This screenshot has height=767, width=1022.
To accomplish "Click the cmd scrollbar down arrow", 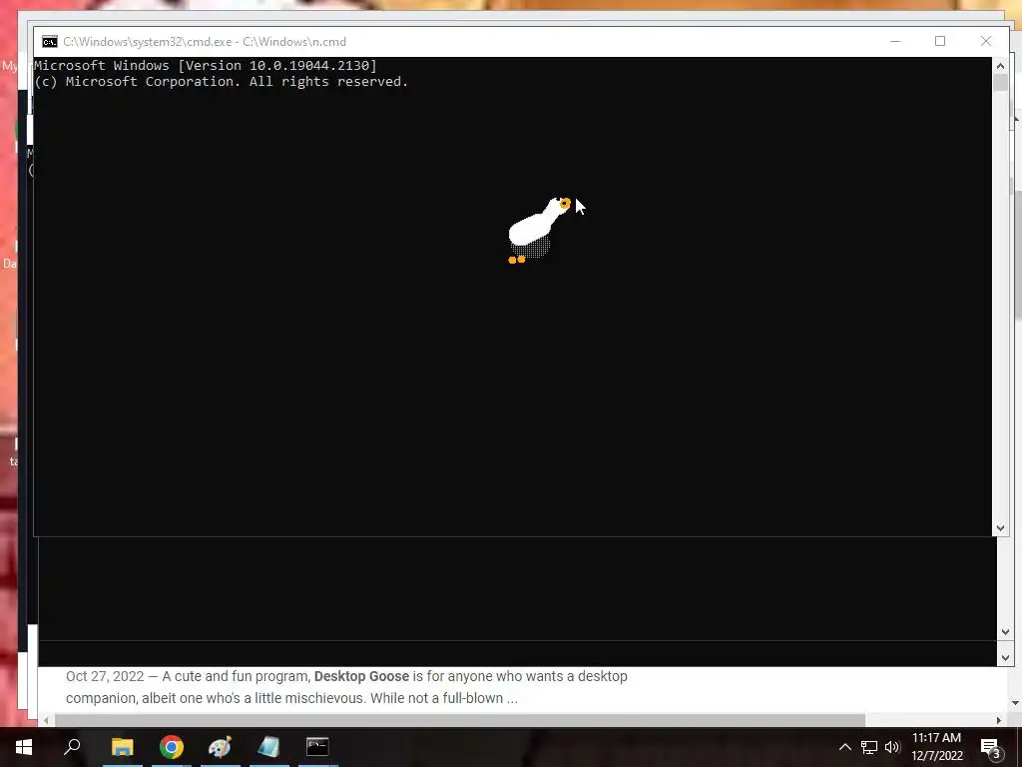I will 1000,528.
